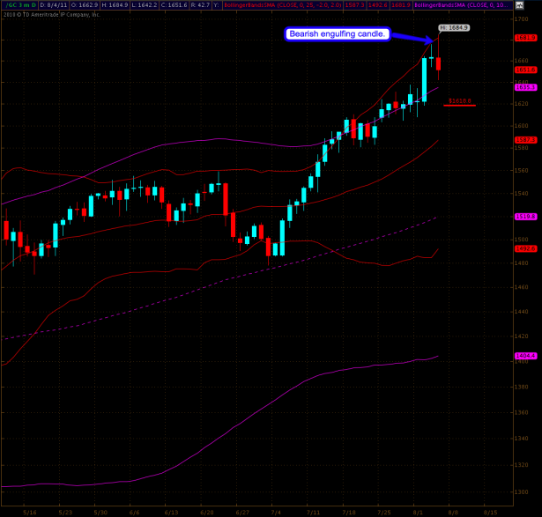Viewport: 542px width, 517px height.
Task: Click the 'Bearish engulfing candle.' annotation box
Action: [x=335, y=34]
